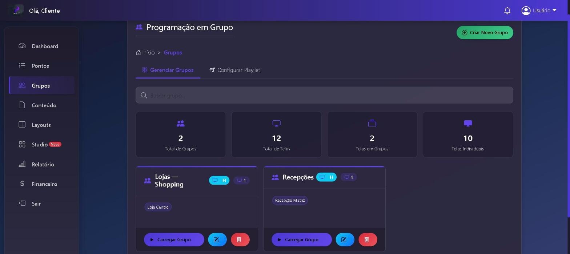Edit the Recepções group
This screenshot has height=254, width=570.
tap(345, 239)
